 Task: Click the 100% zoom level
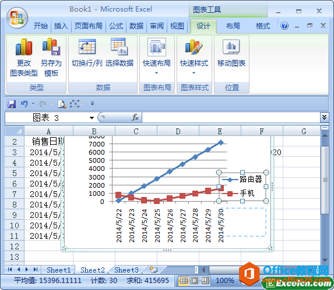[x=225, y=281]
